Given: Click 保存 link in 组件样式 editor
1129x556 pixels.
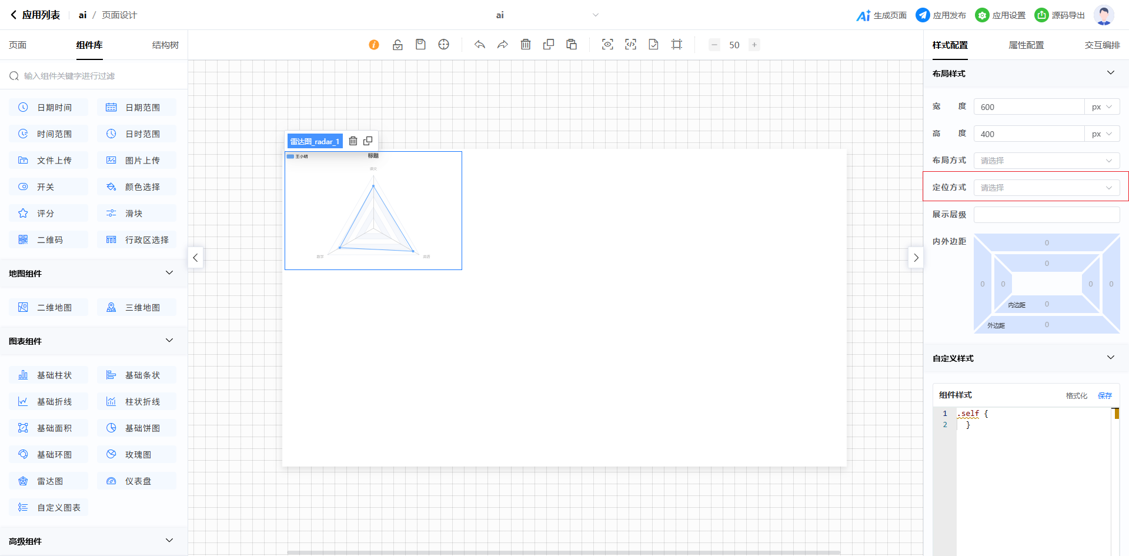Looking at the screenshot, I should [x=1105, y=395].
